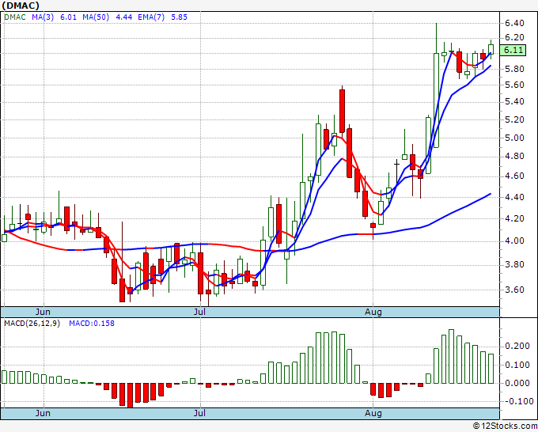
Task: Click the 4.00 price axis label
Action: (x=514, y=241)
